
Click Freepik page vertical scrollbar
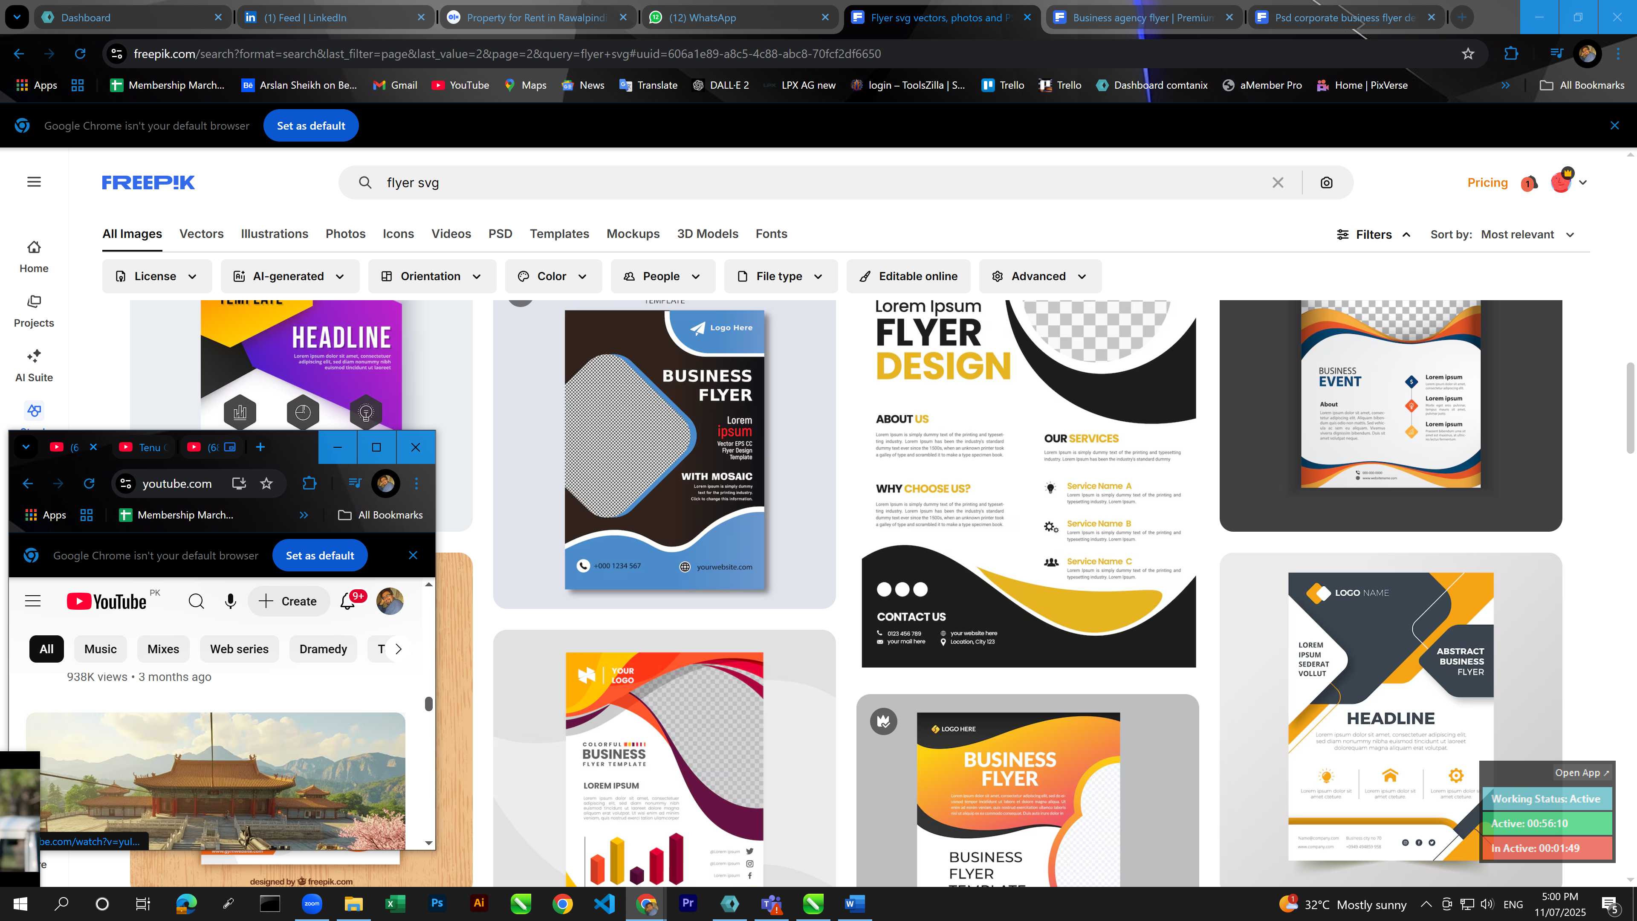tap(1631, 408)
